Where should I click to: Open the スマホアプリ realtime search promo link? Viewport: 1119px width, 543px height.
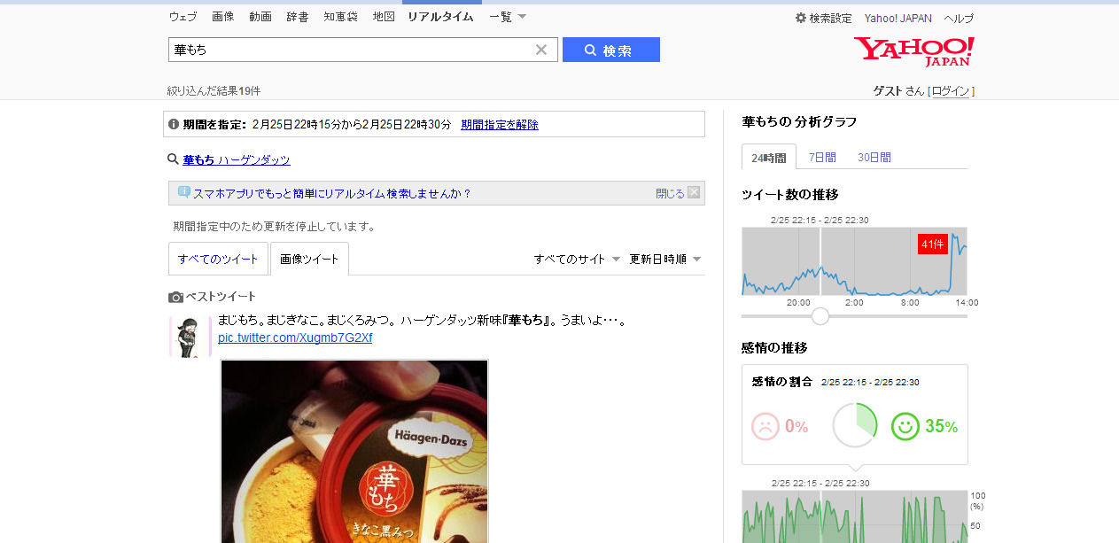[x=332, y=193]
